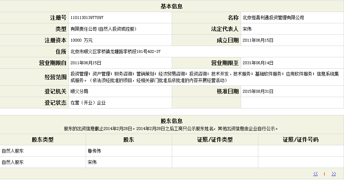Click company type 有限责任公司(自然人投资或控股)
The height and width of the screenshot is (180, 344).
103,29
